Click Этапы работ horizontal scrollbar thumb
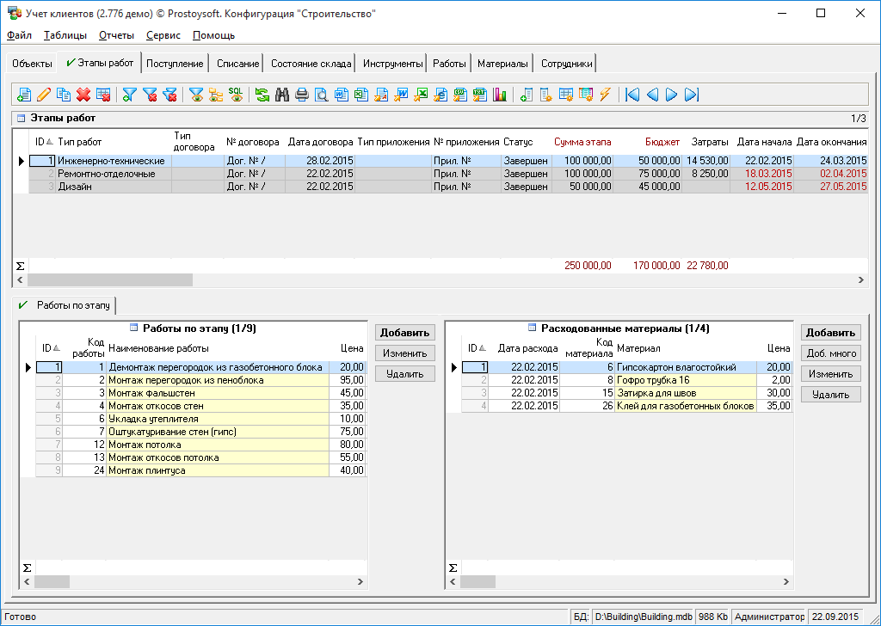 tap(110, 279)
